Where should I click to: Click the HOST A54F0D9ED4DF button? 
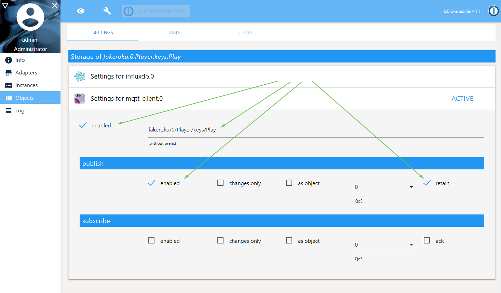[x=156, y=11]
